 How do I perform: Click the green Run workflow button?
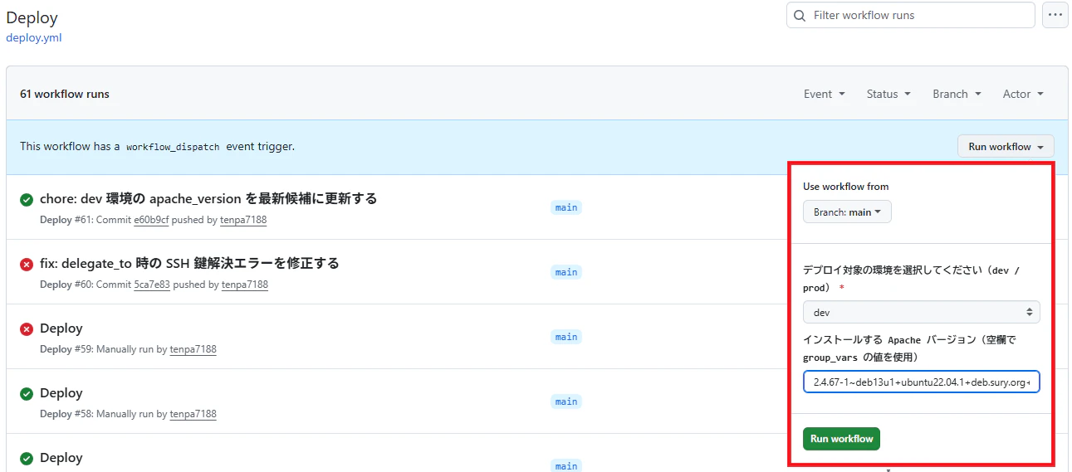pos(841,439)
